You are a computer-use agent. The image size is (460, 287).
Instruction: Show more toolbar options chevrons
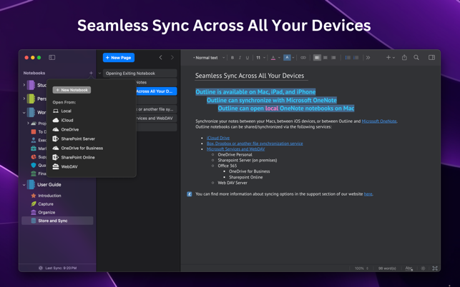368,58
